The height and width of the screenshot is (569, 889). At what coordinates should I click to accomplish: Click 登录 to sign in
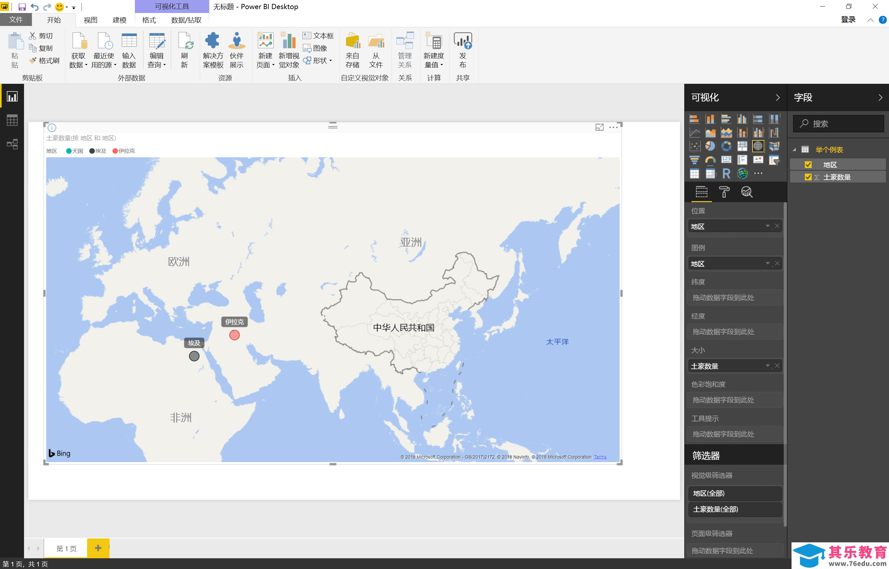(848, 19)
